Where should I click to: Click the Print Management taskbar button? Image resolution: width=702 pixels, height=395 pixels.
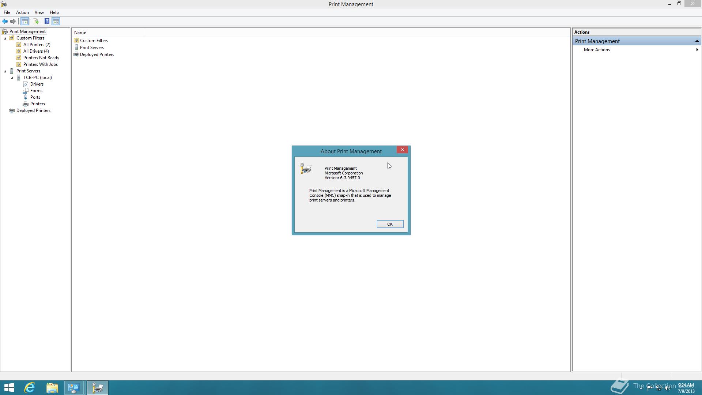tap(97, 388)
